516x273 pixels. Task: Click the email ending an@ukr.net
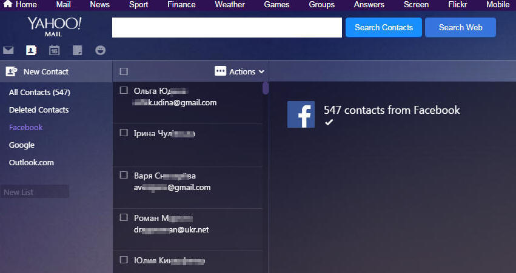tap(171, 230)
